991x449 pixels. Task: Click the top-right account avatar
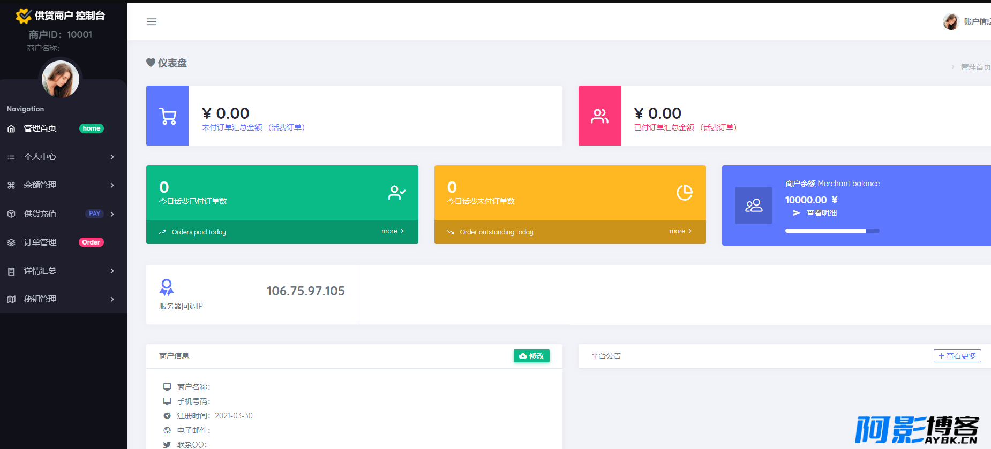tap(951, 22)
